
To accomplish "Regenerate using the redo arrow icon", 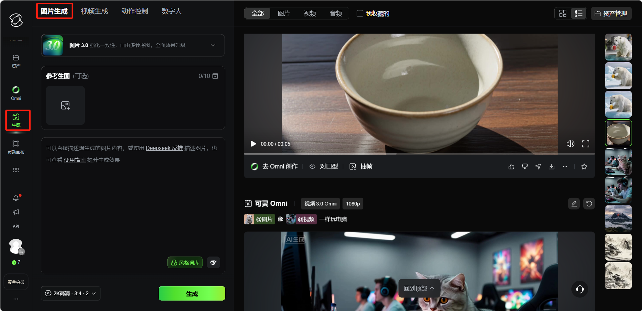I will pyautogui.click(x=589, y=204).
